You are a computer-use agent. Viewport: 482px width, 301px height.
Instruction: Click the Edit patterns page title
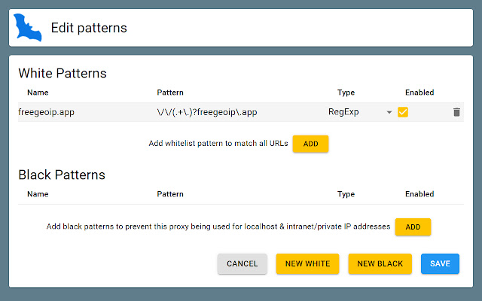[89, 28]
